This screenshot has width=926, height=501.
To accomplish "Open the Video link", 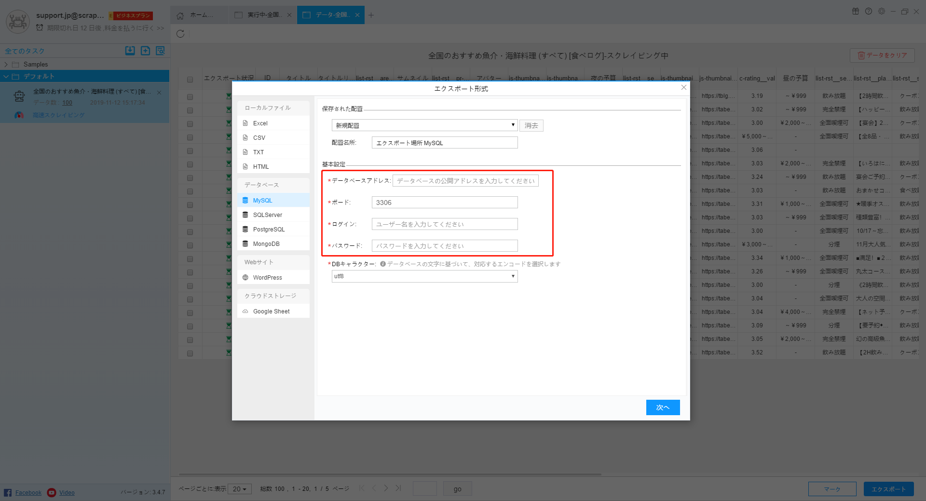I will coord(67,493).
